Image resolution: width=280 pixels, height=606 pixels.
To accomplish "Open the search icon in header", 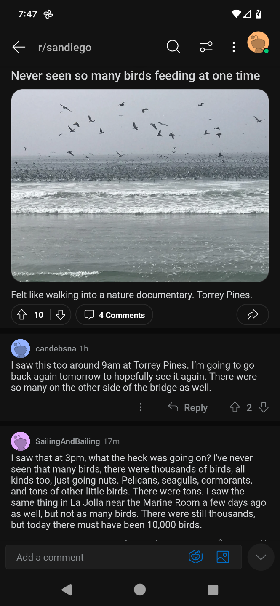I will (173, 47).
